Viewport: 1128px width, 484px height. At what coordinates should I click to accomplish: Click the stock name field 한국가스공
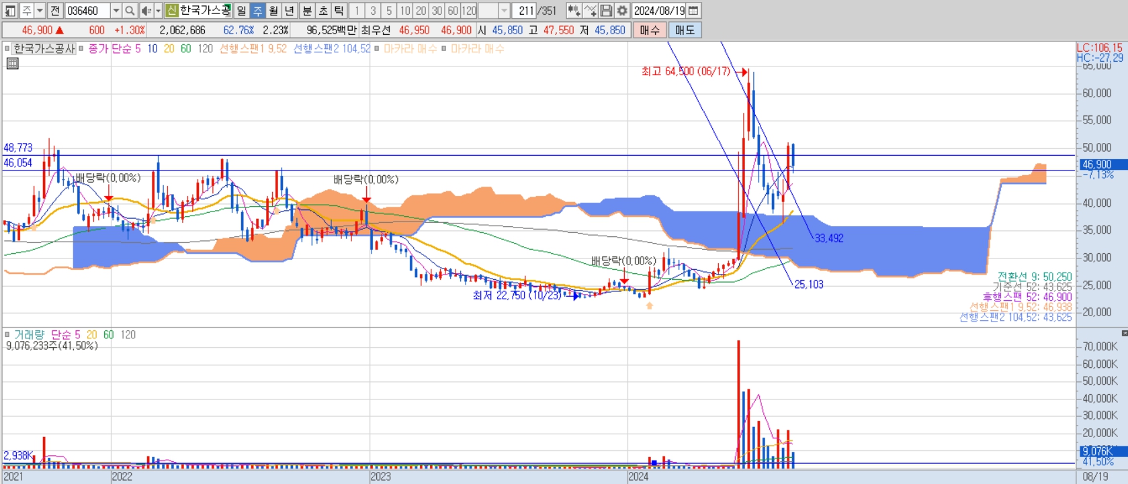pyautogui.click(x=205, y=11)
